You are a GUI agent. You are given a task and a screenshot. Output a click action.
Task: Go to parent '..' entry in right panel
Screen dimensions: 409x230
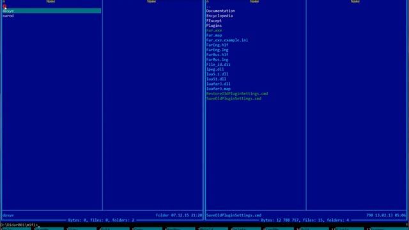(x=208, y=6)
